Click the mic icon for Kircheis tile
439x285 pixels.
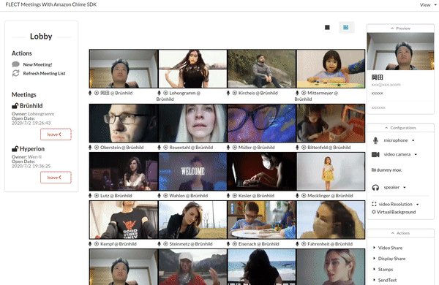tap(228, 93)
